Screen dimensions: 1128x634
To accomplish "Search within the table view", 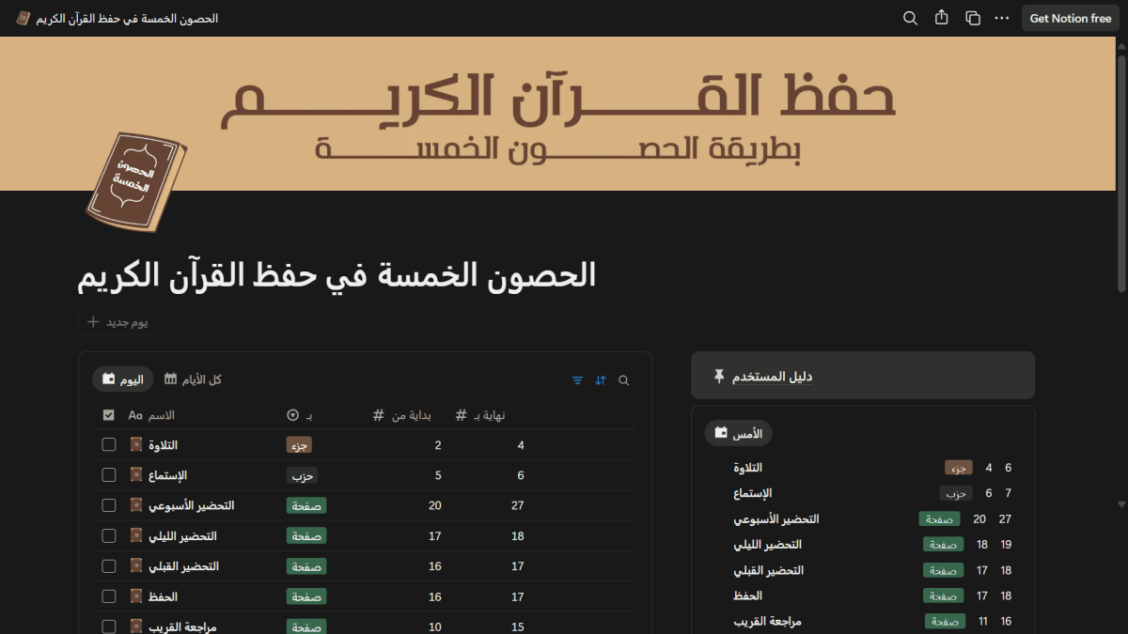I will click(624, 380).
